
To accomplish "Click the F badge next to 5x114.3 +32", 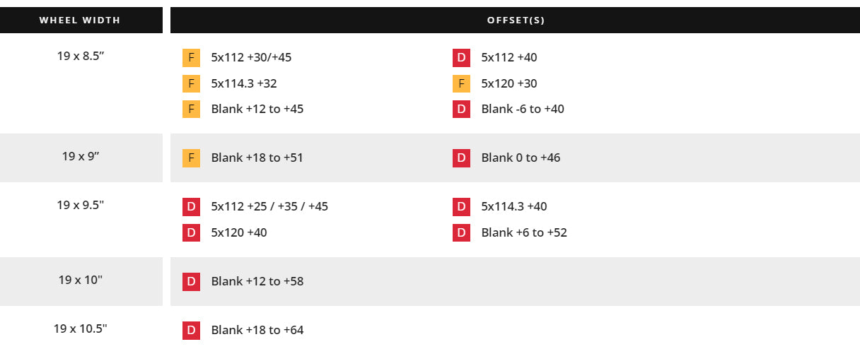I will point(191,84).
